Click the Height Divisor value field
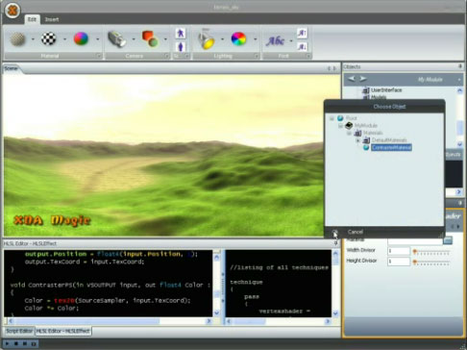Viewport: 467px width, 350px height. click(399, 262)
